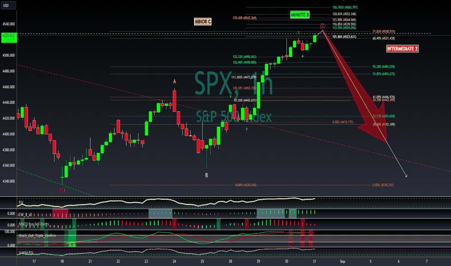451x266 pixels.
Task: Click the 100.000 Stochastic scale value
Action: (10, 232)
